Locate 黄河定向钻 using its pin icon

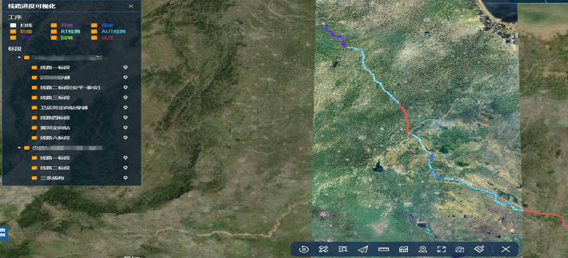point(125,128)
